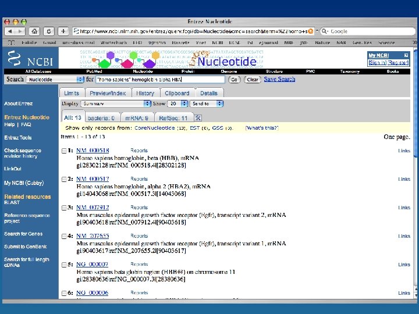Click the page vertical scrollbar thumb

coord(416,103)
